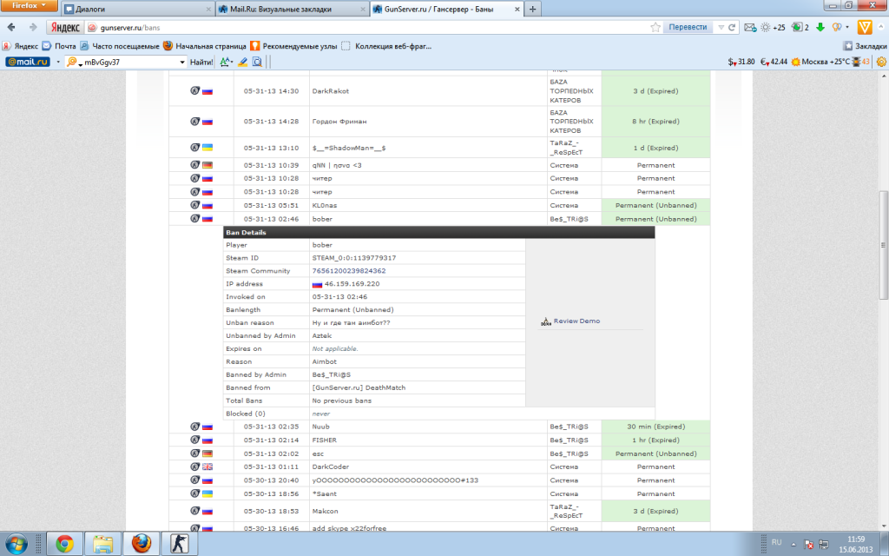Reload the page with the refresh icon
The width and height of the screenshot is (889, 556).
733,27
